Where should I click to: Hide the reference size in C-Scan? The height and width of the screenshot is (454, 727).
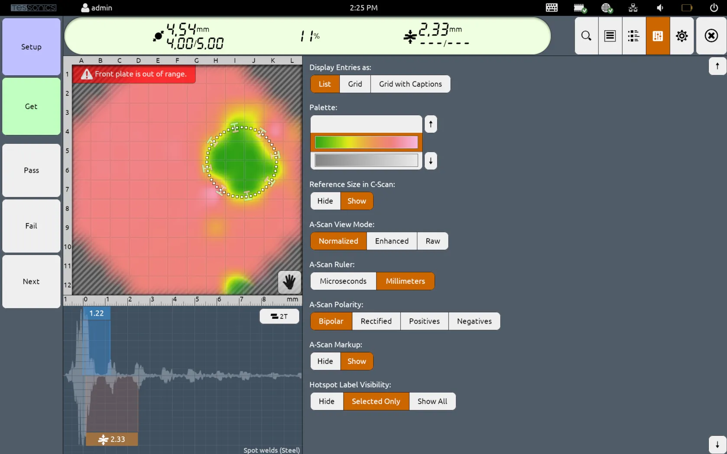tap(325, 201)
